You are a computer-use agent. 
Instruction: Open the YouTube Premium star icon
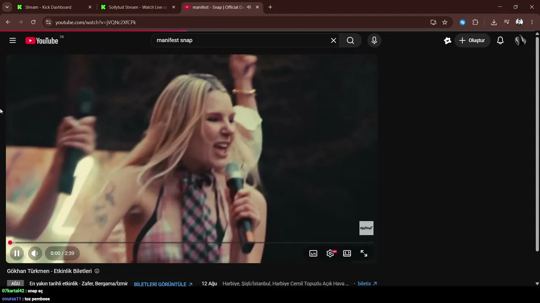point(447,40)
